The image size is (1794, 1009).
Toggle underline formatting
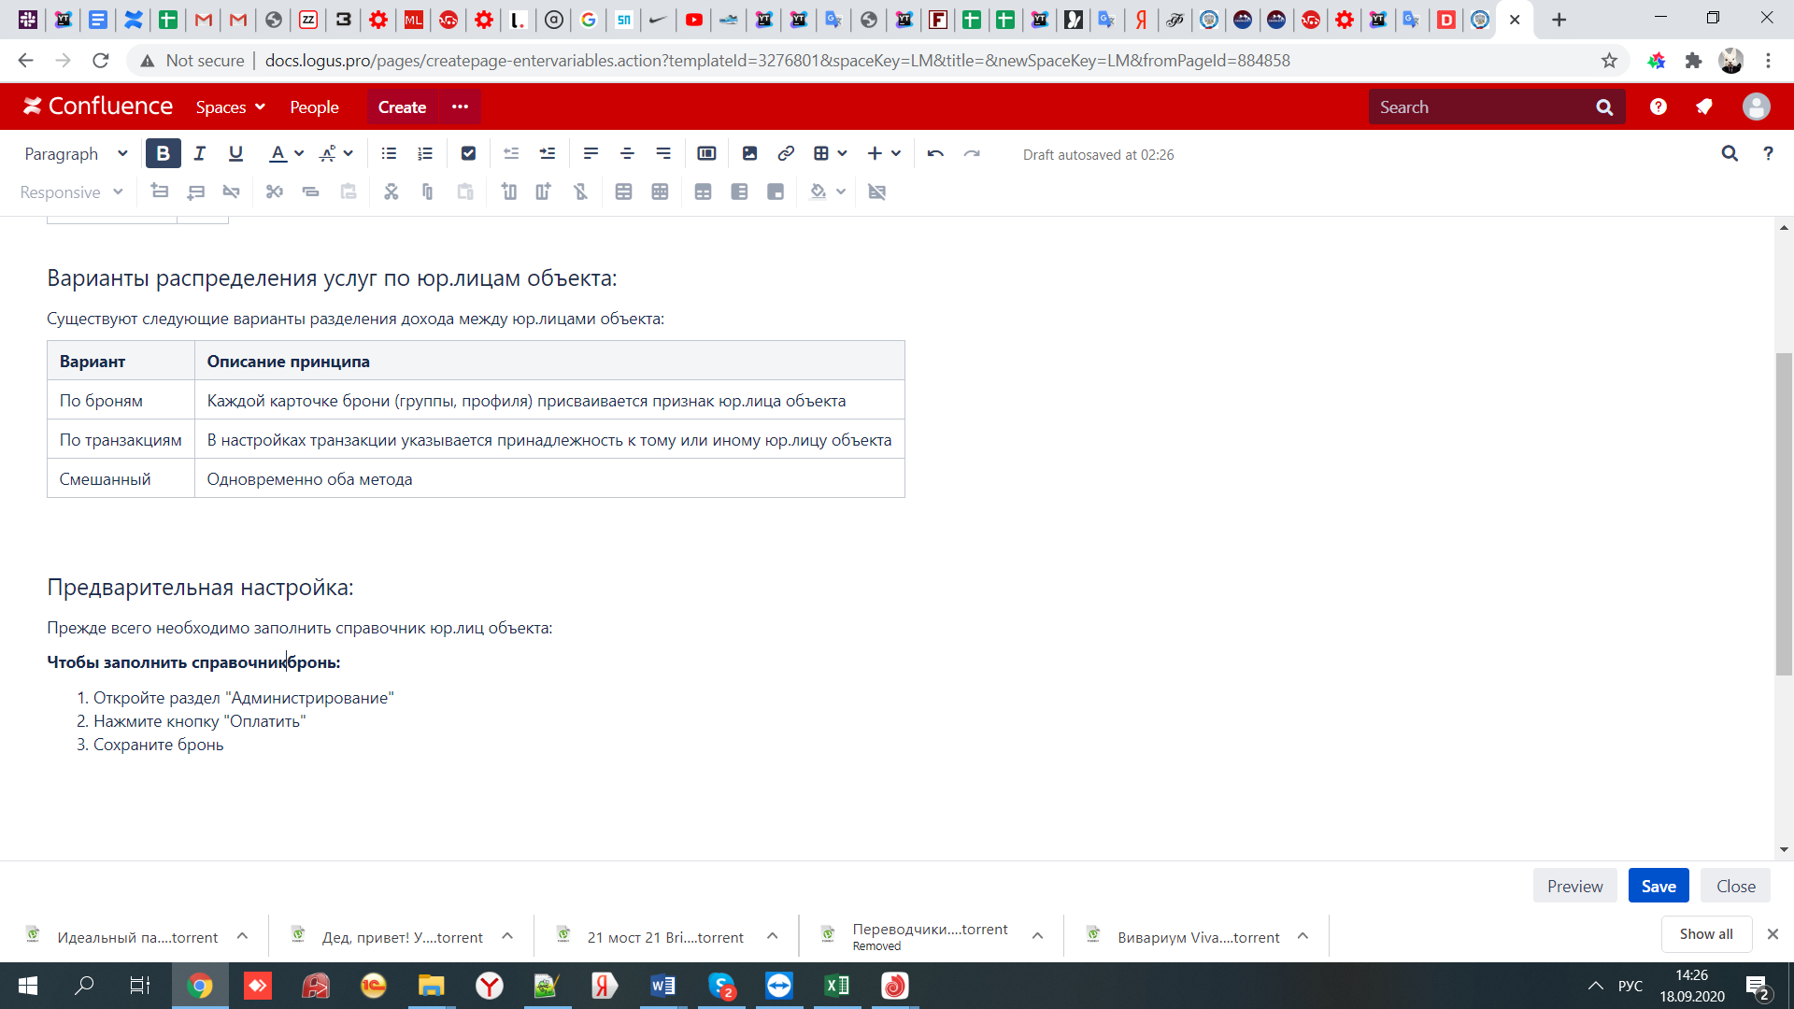tap(235, 153)
